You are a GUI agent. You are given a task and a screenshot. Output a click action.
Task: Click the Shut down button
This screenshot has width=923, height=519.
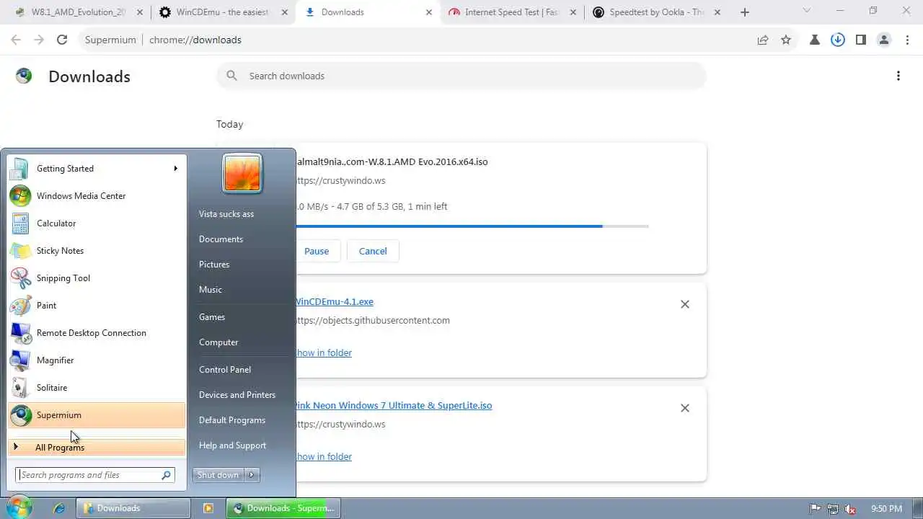pos(218,475)
